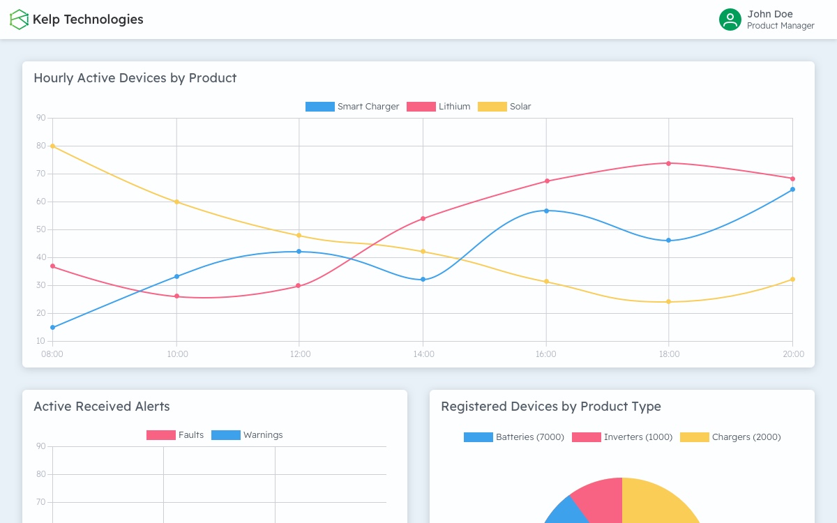
Task: Click the Smart Charger data point at 12:00
Action: [299, 251]
